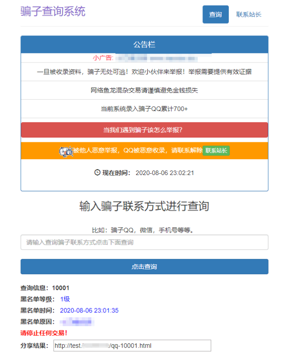
Task: Click the blacklist level value 1级
Action: coord(65,299)
